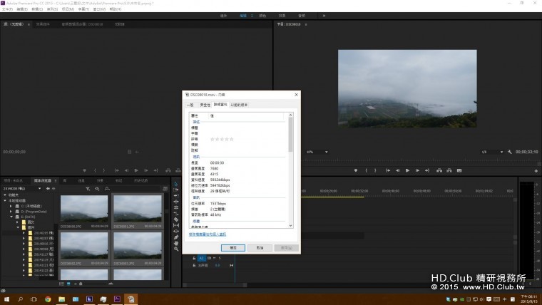Expand the C: local drive tree node
The height and width of the screenshot is (305, 542).
coord(11,205)
